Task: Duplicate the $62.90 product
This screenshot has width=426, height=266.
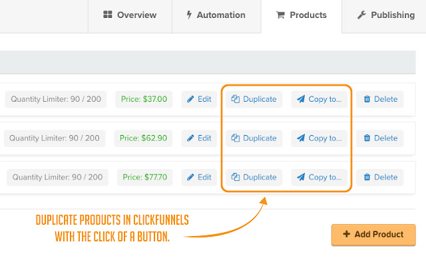Action: 254,138
